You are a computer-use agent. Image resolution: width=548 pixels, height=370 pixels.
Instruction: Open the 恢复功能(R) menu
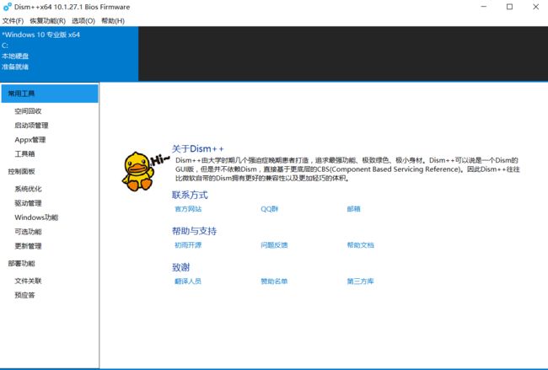coord(47,21)
